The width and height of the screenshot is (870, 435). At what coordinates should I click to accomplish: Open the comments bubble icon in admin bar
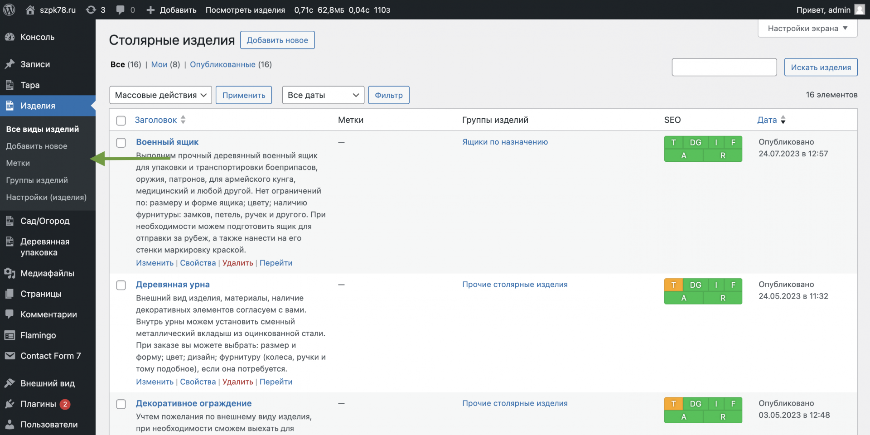click(x=120, y=10)
